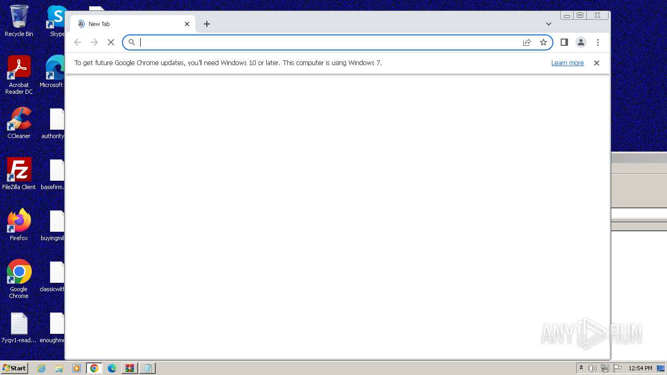667x375 pixels.
Task: Select the New Tab tab
Action: [133, 24]
